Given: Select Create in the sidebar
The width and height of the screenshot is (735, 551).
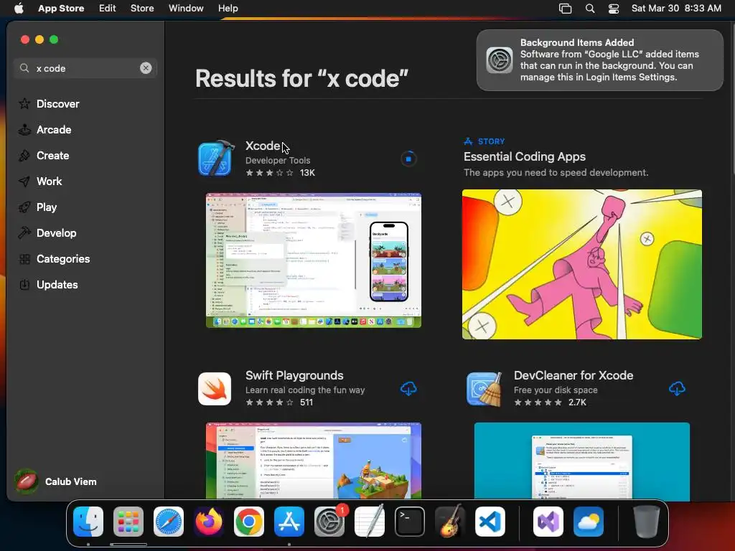Looking at the screenshot, I should pos(52,155).
